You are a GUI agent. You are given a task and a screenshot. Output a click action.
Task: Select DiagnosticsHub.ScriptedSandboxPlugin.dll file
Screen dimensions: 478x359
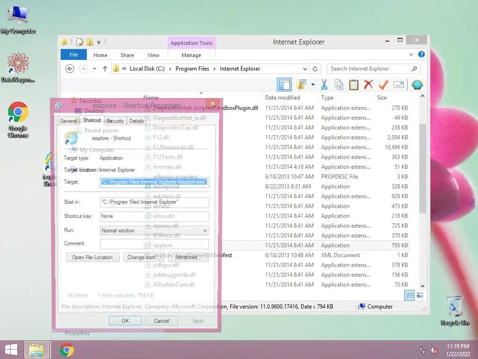(205, 108)
